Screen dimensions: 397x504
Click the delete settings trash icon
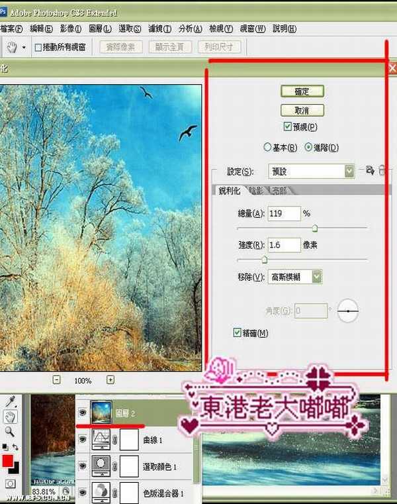382,171
